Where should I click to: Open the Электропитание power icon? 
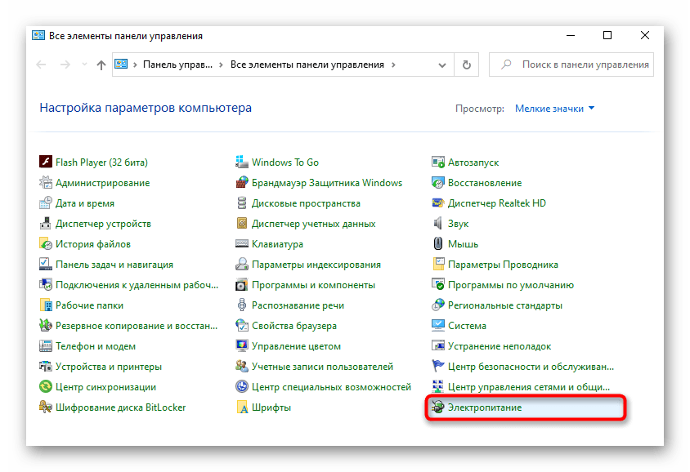[439, 407]
